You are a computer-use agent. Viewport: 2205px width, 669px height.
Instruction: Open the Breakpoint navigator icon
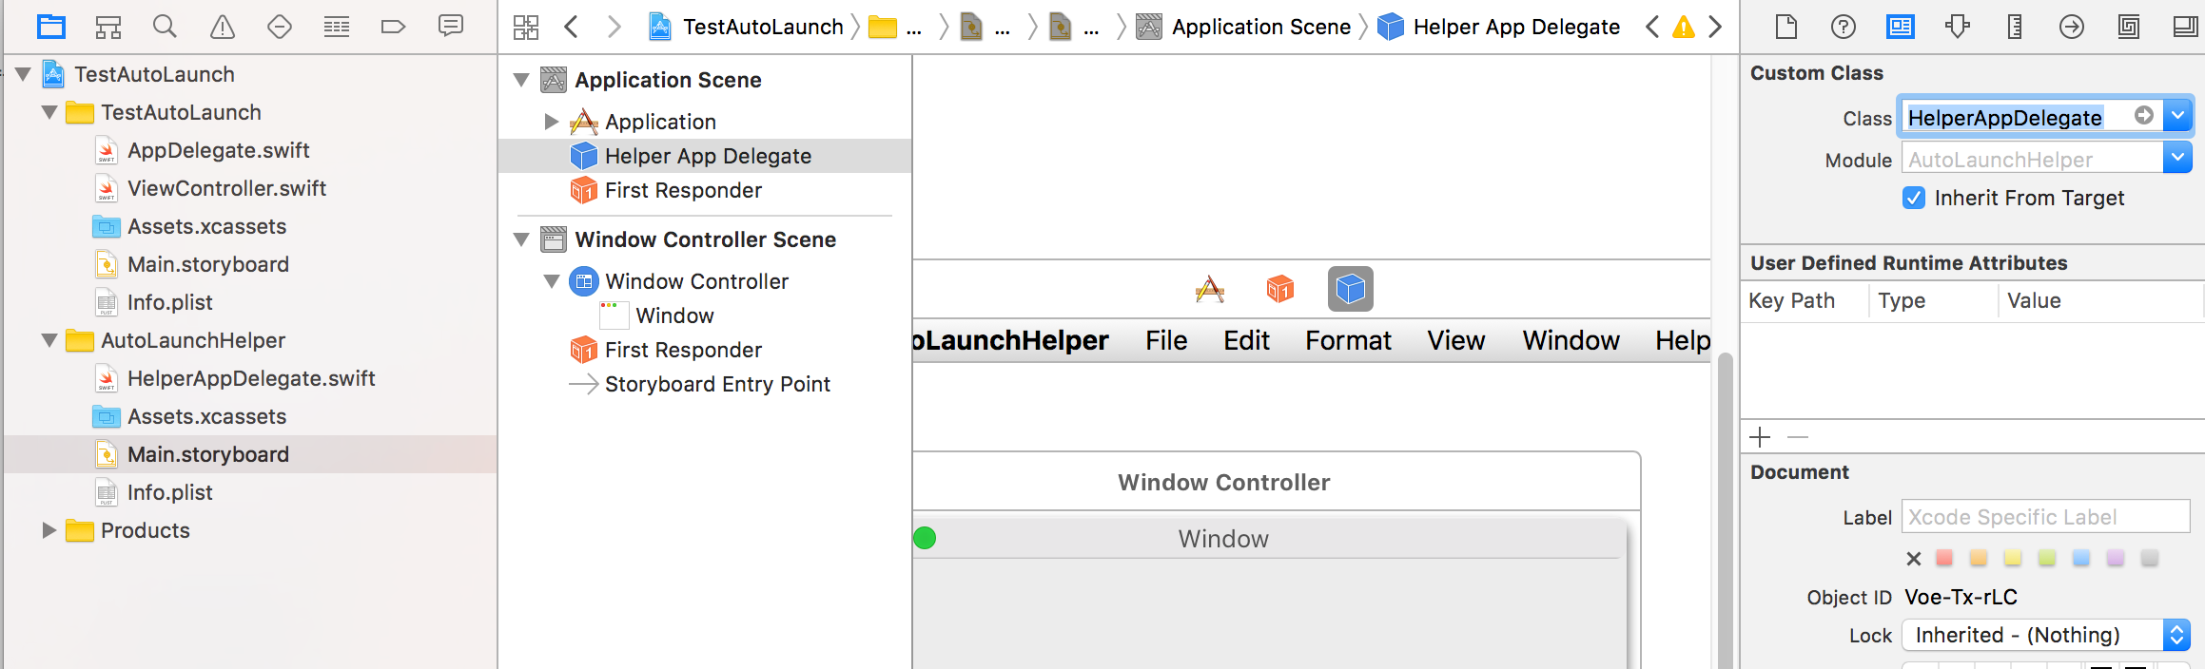pyautogui.click(x=393, y=27)
